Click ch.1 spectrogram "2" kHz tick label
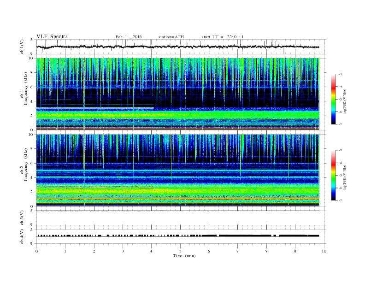Viewport: 365px width, 282px height. 32,116
